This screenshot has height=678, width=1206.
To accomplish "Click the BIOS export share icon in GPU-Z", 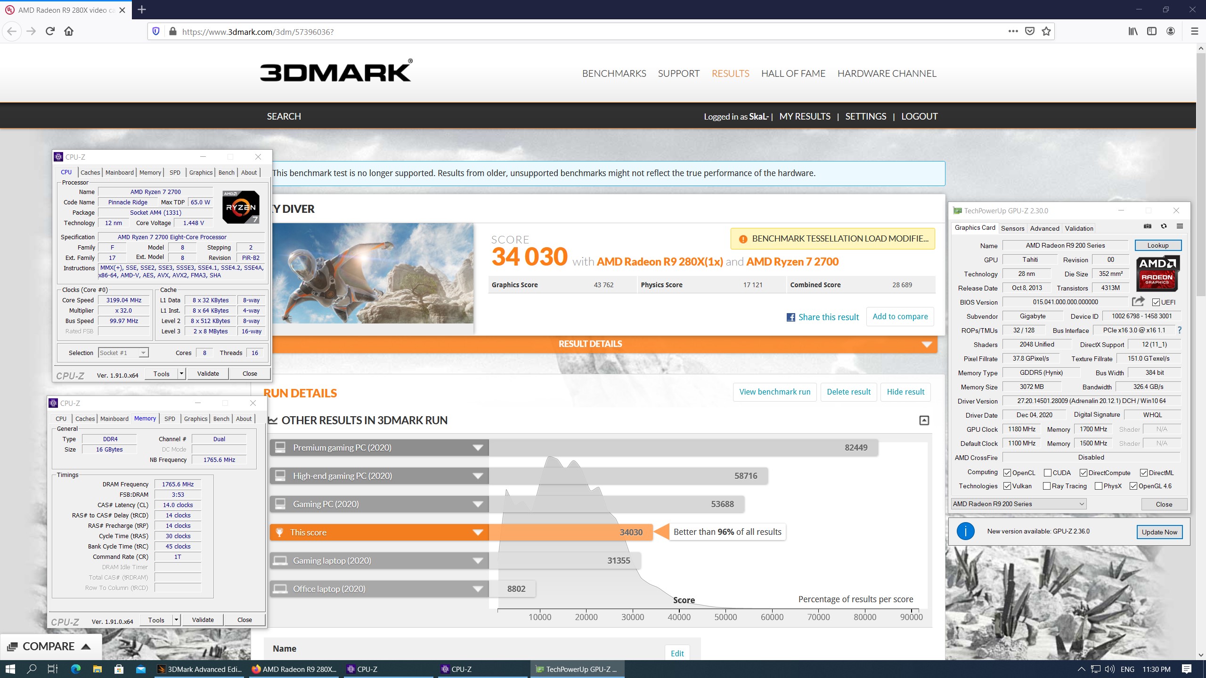I will tap(1138, 301).
